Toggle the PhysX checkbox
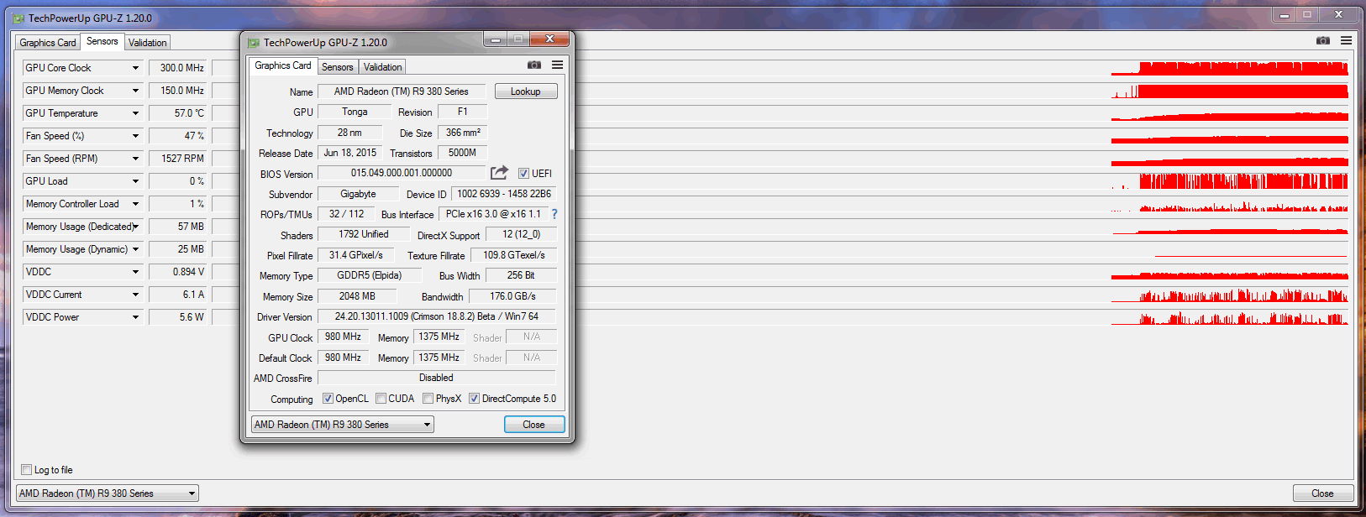Viewport: 1366px width, 517px height. tap(428, 399)
